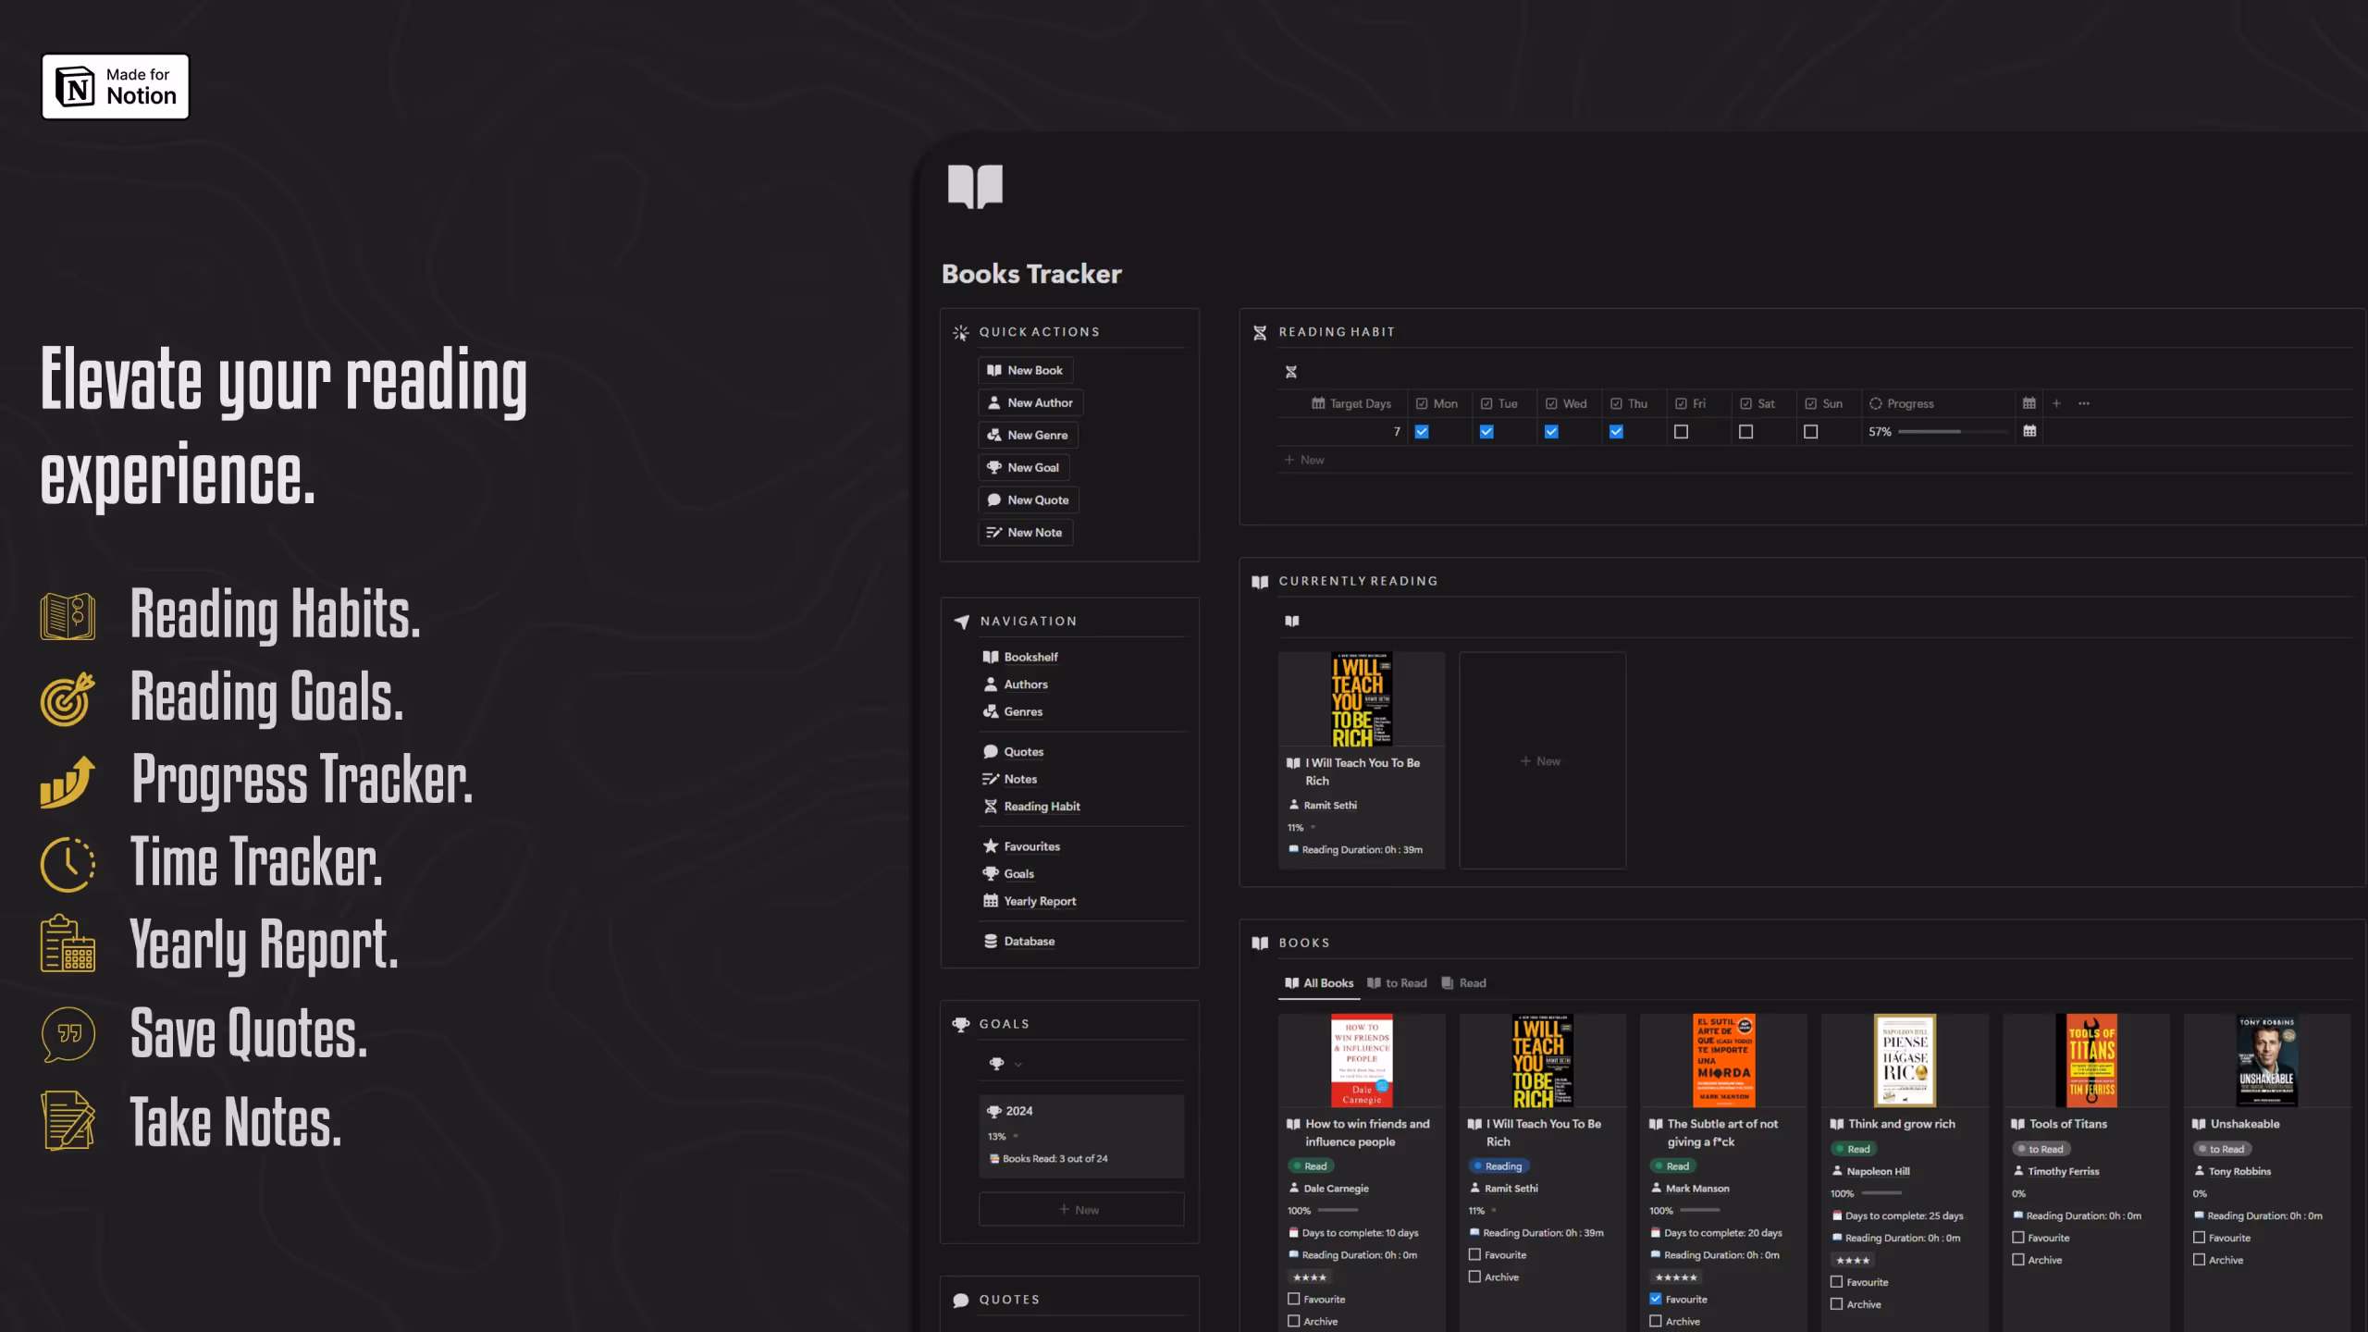2368x1332 pixels.
Task: Open the three-dots menu in habit table
Action: click(2084, 403)
